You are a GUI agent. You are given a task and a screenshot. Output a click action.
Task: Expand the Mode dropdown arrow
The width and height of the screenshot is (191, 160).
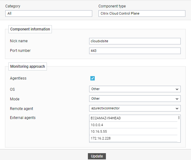pyautogui.click(x=177, y=99)
